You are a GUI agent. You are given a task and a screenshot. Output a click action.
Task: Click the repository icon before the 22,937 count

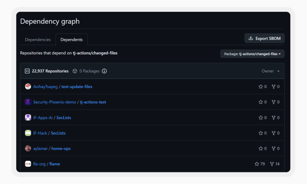coord(27,71)
